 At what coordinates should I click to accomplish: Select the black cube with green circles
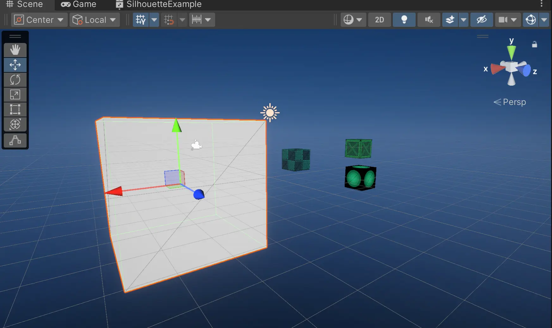(x=360, y=178)
